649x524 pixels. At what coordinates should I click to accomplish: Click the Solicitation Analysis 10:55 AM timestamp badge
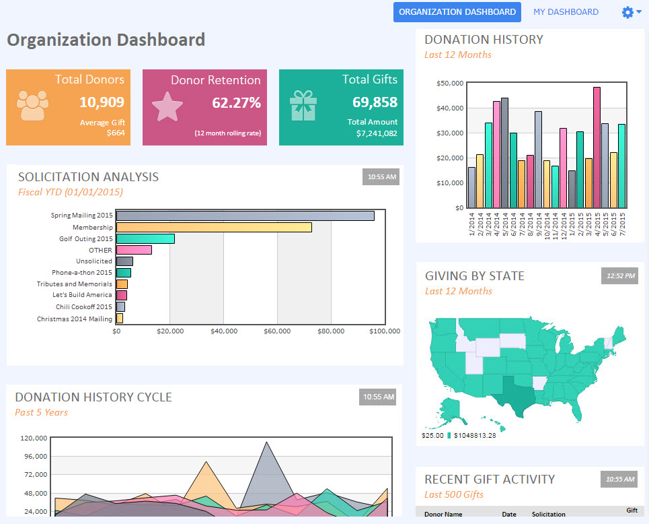380,177
